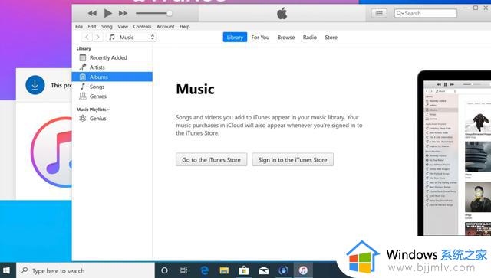The width and height of the screenshot is (491, 278).
Task: Click the Library sidebar heading
Action: [84, 49]
